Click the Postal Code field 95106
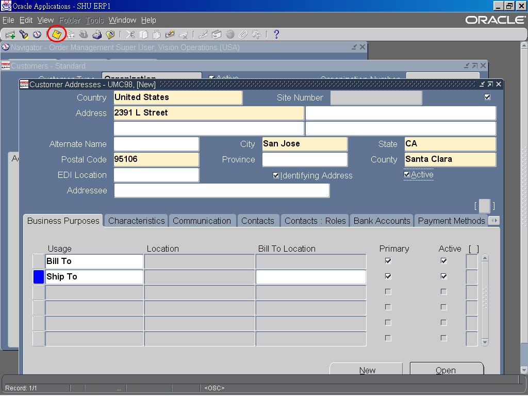 tap(156, 159)
